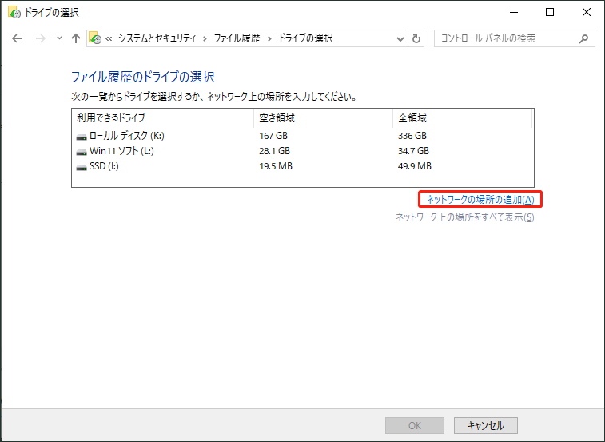Click the Back arrow navigation button
Image resolution: width=605 pixels, height=442 pixels.
pyautogui.click(x=17, y=38)
